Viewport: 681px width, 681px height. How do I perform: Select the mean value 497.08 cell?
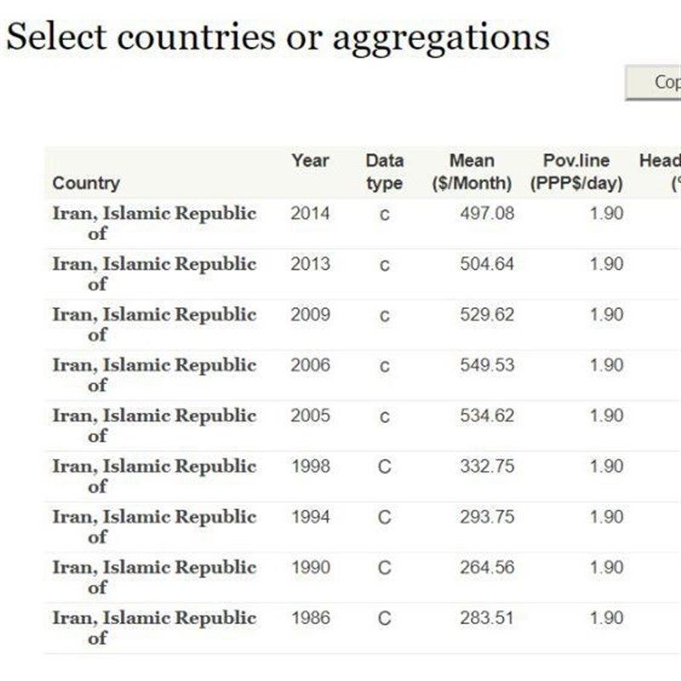487,214
